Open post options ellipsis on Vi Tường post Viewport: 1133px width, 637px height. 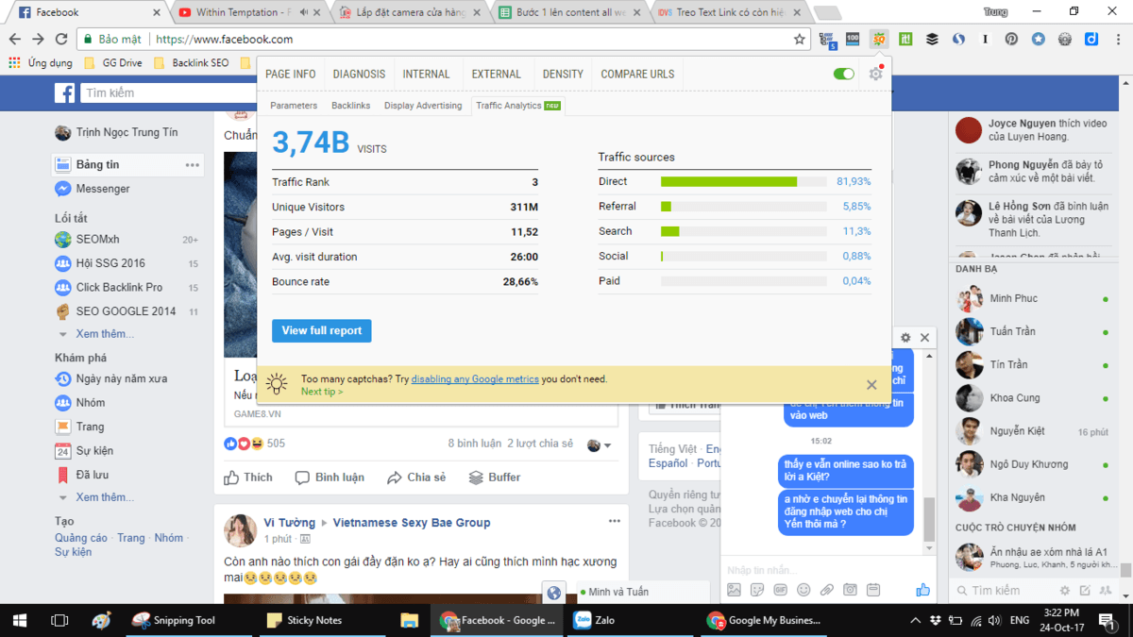(x=615, y=522)
